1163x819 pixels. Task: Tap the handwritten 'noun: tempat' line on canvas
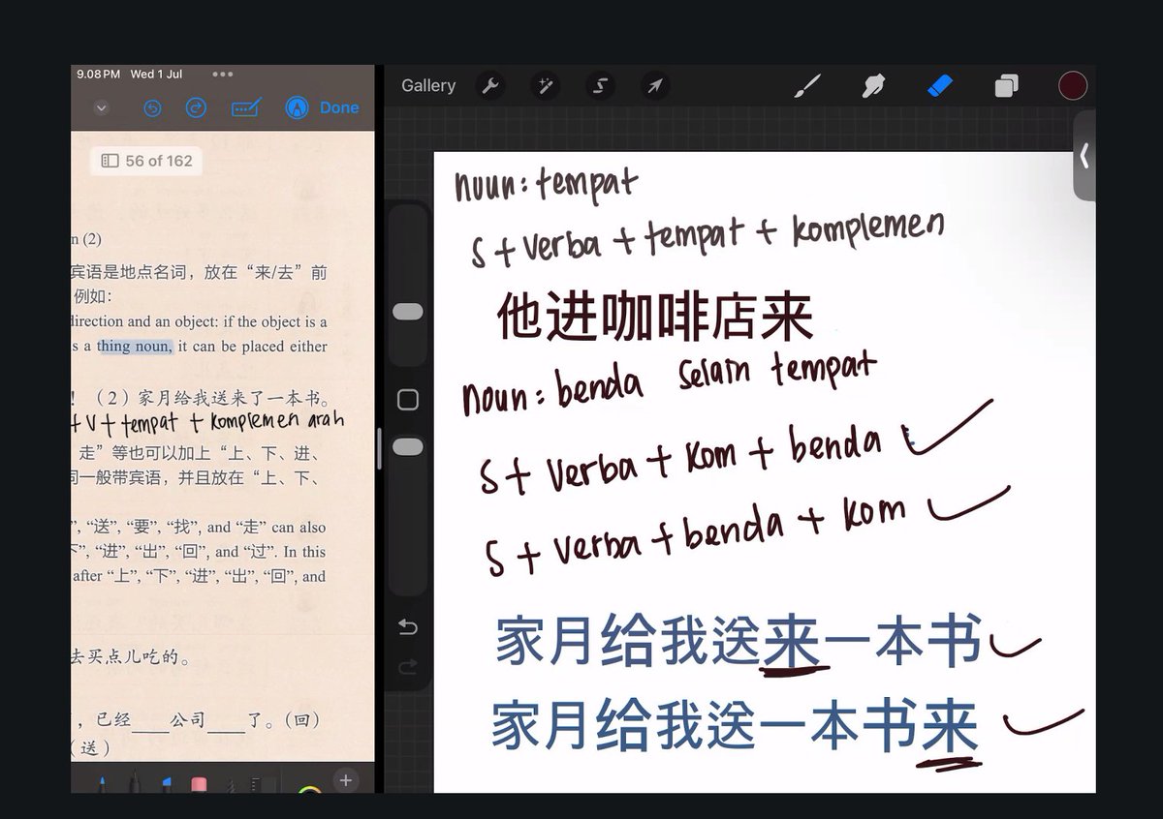[x=547, y=183]
